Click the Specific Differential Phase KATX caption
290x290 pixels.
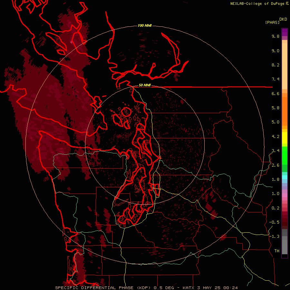147,288
